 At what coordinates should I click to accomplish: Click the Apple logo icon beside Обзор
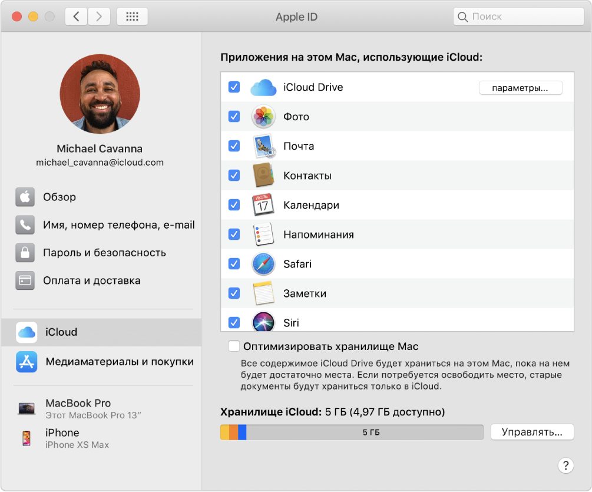(25, 197)
